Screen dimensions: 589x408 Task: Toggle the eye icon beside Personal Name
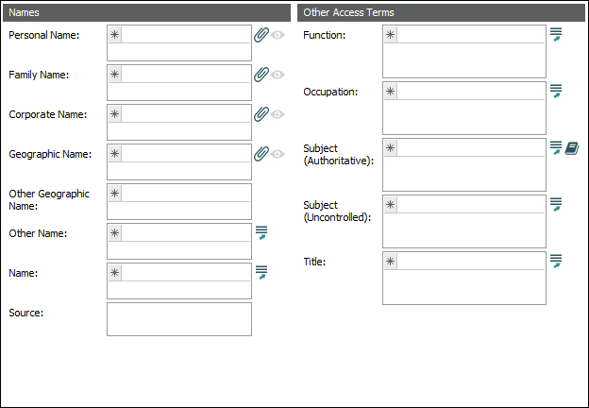point(278,35)
